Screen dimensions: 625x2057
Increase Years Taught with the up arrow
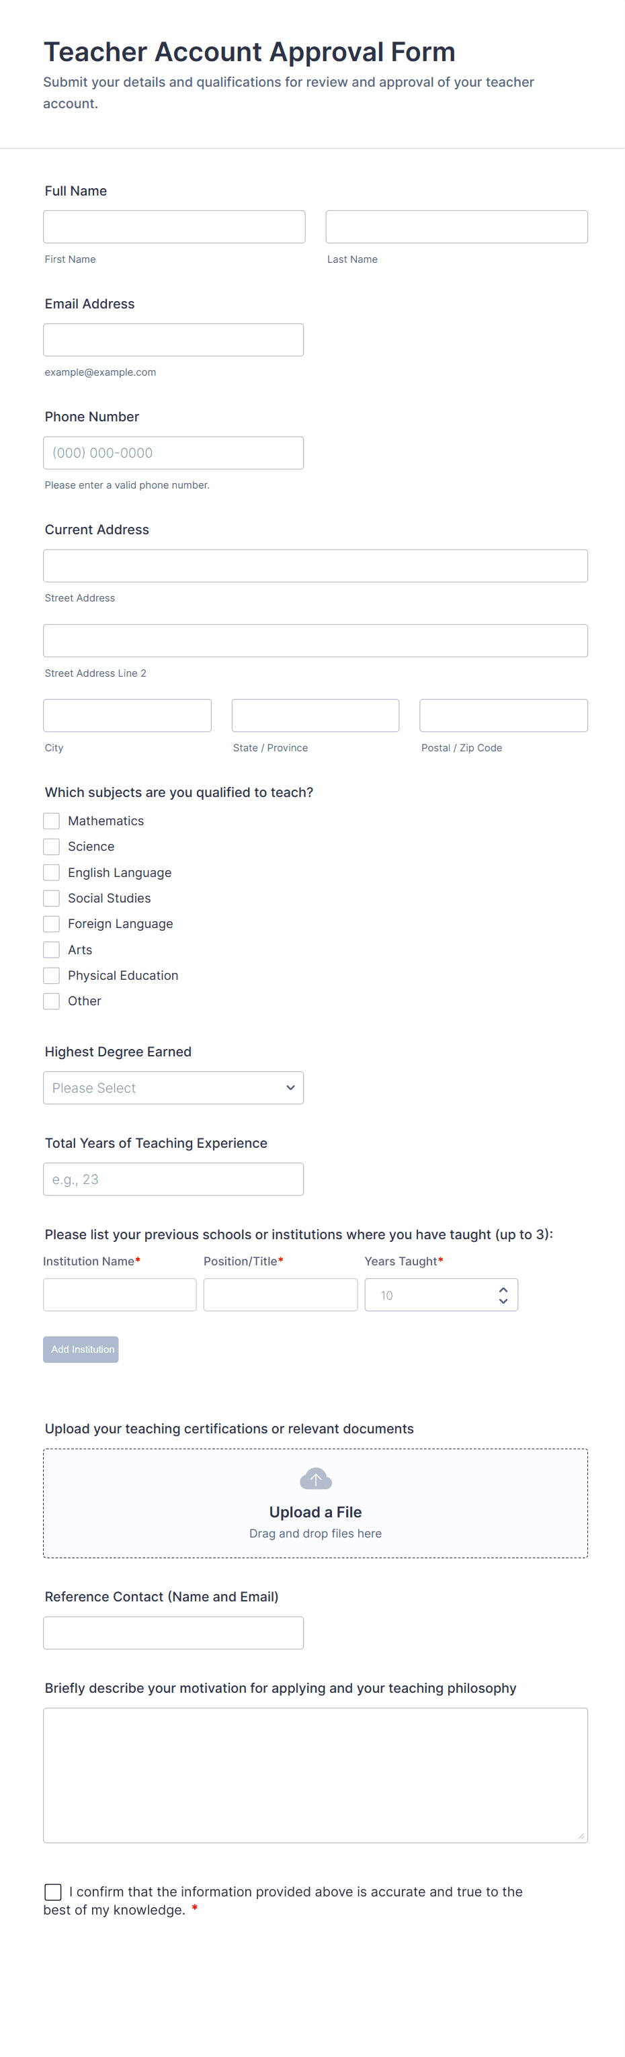point(503,1290)
